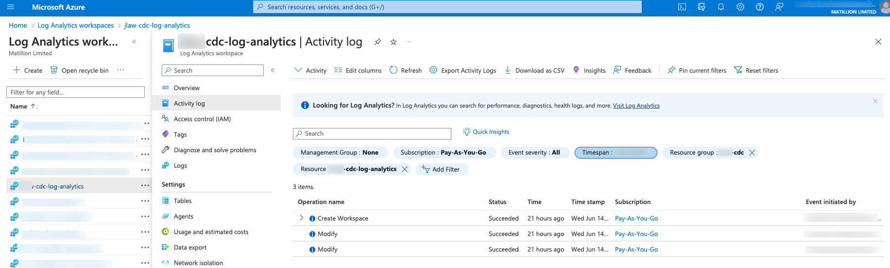
Task: Click Pay-As-You-Go link in Create Workspace row
Action: (x=636, y=219)
